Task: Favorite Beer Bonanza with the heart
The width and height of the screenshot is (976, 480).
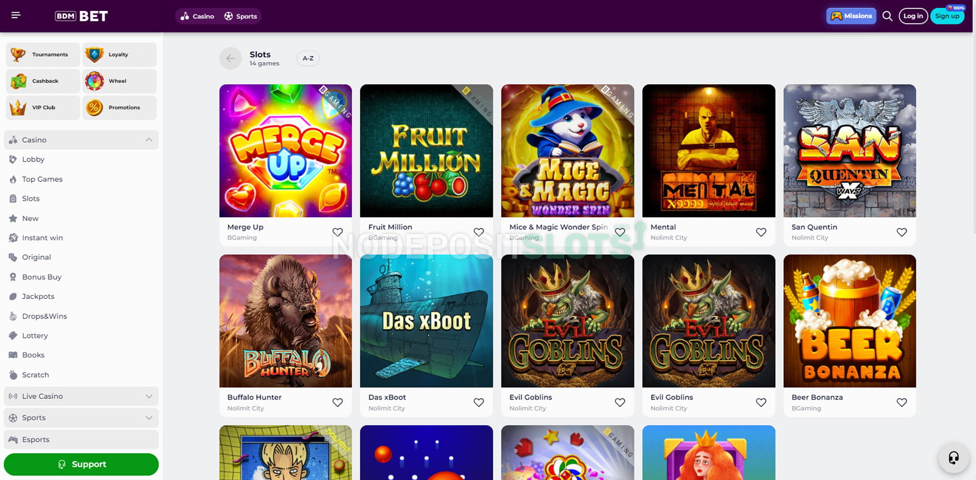Action: coord(902,403)
